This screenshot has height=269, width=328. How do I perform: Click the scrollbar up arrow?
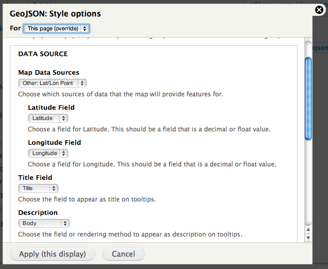pyautogui.click(x=308, y=230)
